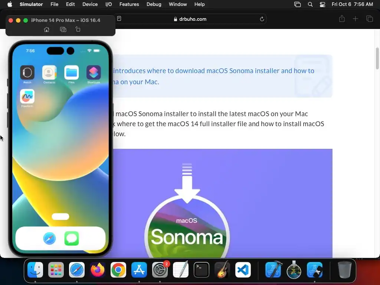This screenshot has height=285, width=380.
Task: Open Trash from the Dock
Action: (344, 270)
